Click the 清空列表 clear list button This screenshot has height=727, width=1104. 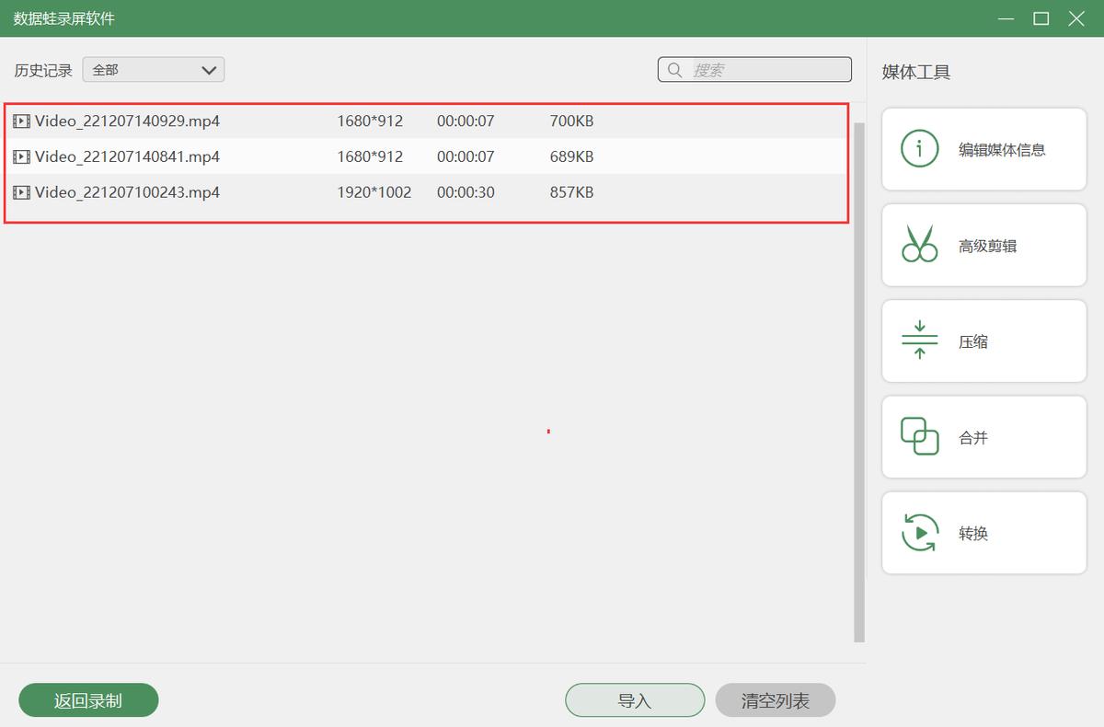(x=775, y=700)
